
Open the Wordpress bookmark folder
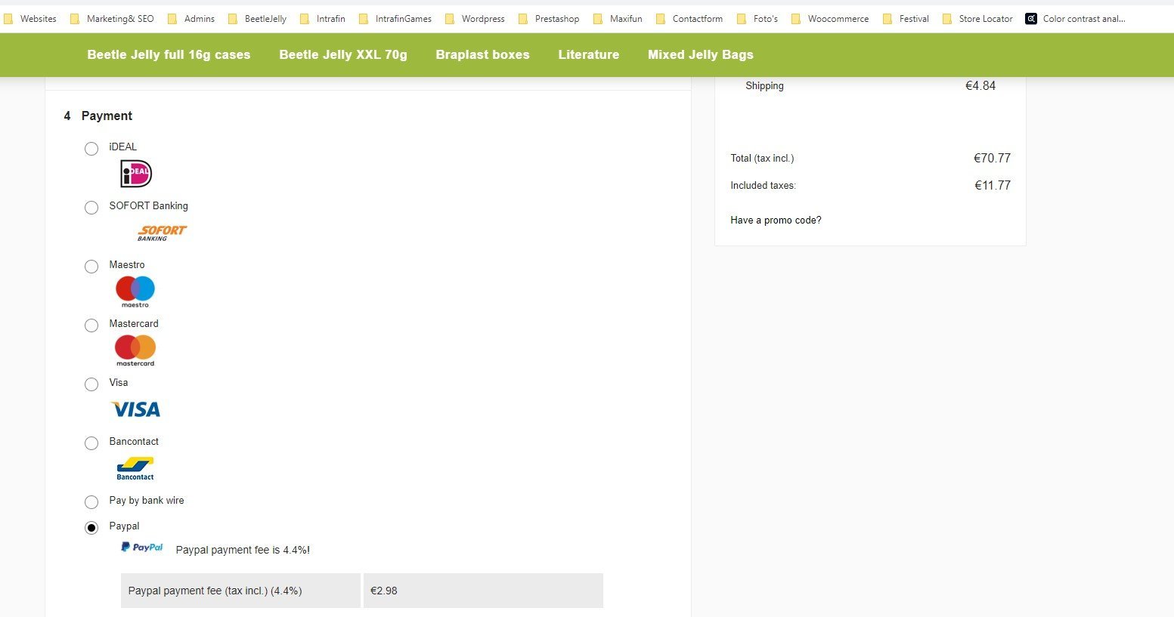coord(475,19)
